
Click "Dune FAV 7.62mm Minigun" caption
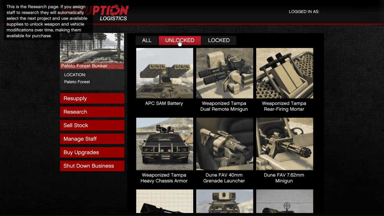click(284, 178)
